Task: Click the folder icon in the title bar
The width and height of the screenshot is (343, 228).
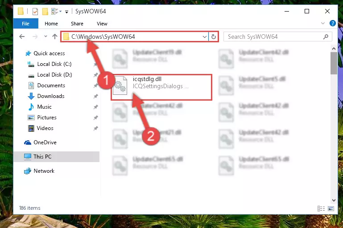Action: 21,11
